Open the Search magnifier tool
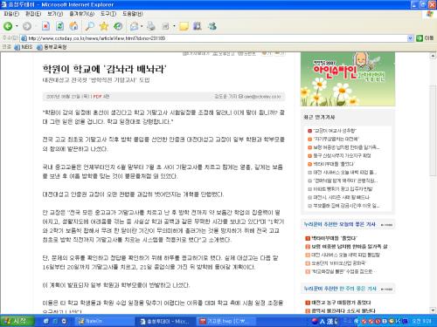 (x=89, y=26)
